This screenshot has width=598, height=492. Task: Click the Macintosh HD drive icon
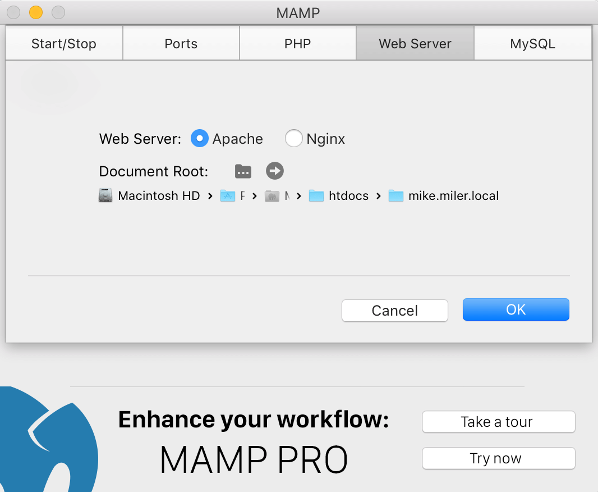105,195
